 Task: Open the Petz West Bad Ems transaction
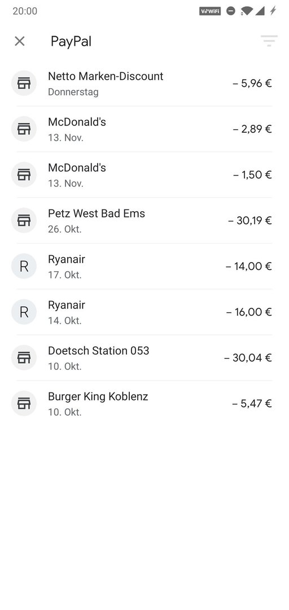point(144,221)
